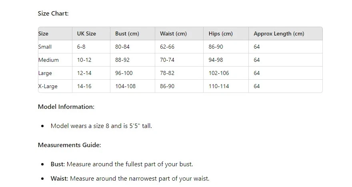Click the "Model Information:" heading
This screenshot has width=352, height=187.
tap(66, 107)
